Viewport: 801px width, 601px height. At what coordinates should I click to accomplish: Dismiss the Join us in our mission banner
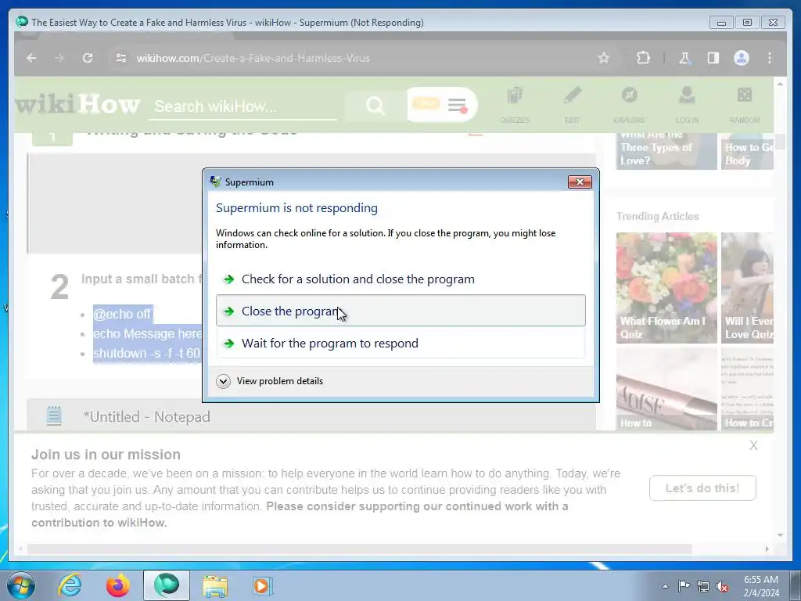click(x=753, y=445)
